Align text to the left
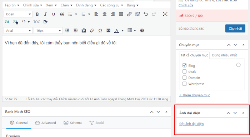This screenshot has height=137, width=250. [96, 14]
